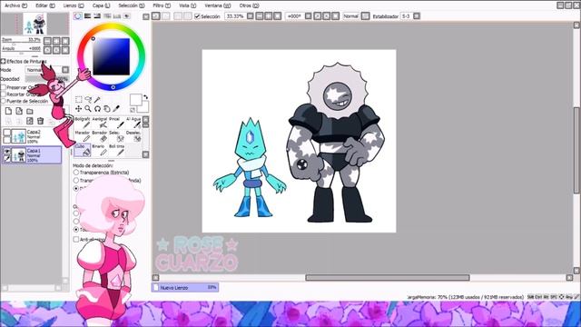The image size is (581, 327).
Task: Click the zoom in plus button in toolbar
Action: point(269,16)
